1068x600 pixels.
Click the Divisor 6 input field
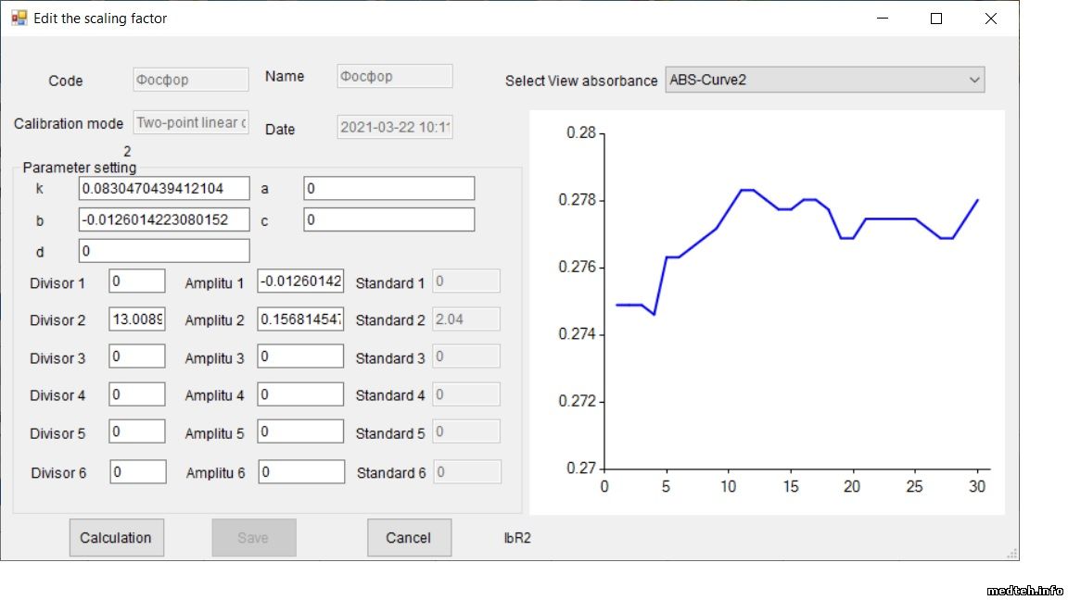point(138,472)
